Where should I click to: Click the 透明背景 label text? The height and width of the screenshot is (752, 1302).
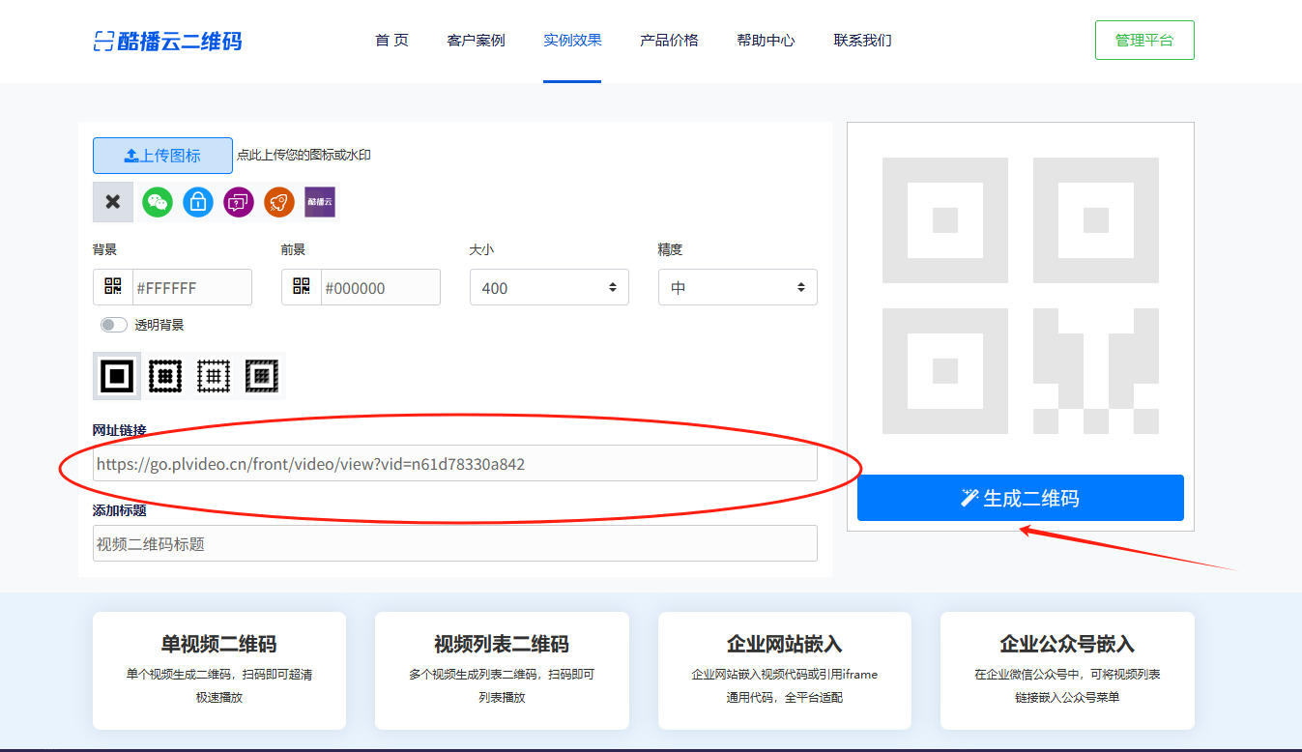coord(159,325)
